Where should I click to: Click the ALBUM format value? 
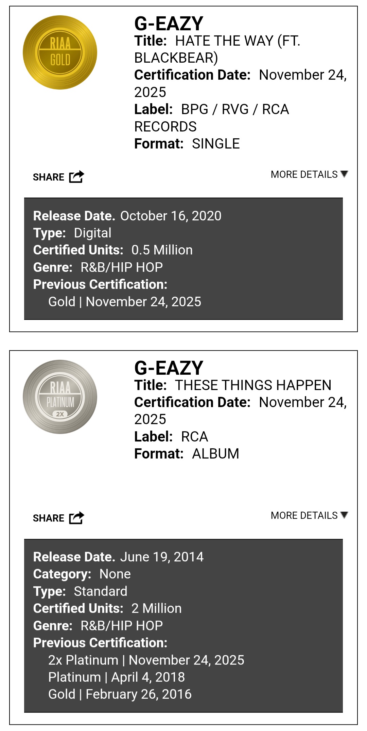point(215,454)
